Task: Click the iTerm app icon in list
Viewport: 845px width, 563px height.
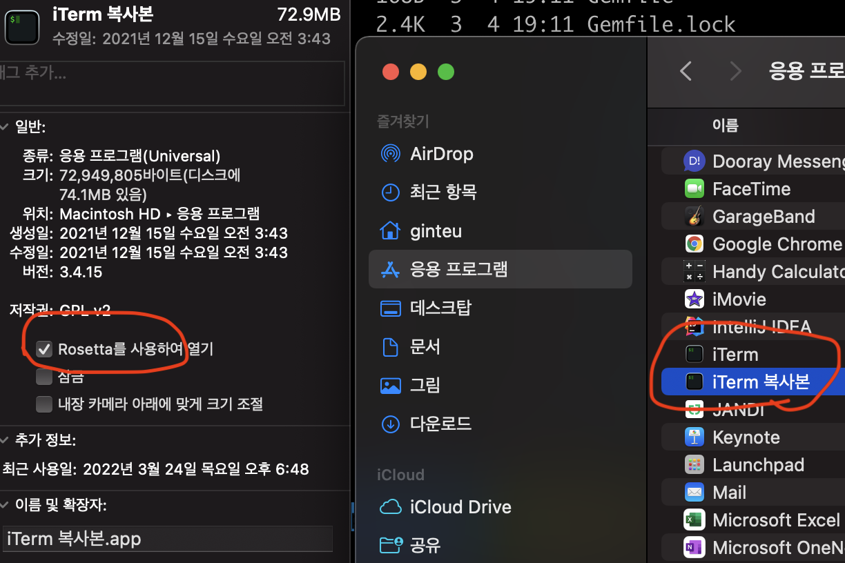Action: click(x=694, y=355)
